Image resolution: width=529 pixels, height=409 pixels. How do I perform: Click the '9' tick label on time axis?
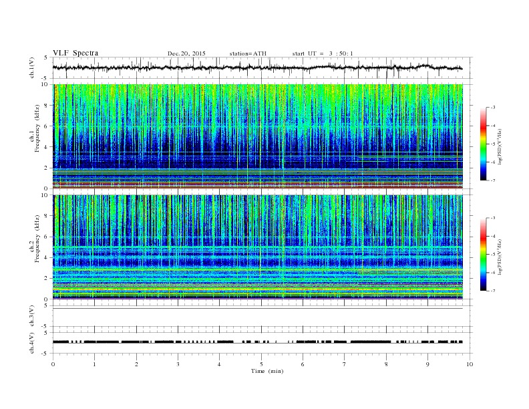(427, 364)
